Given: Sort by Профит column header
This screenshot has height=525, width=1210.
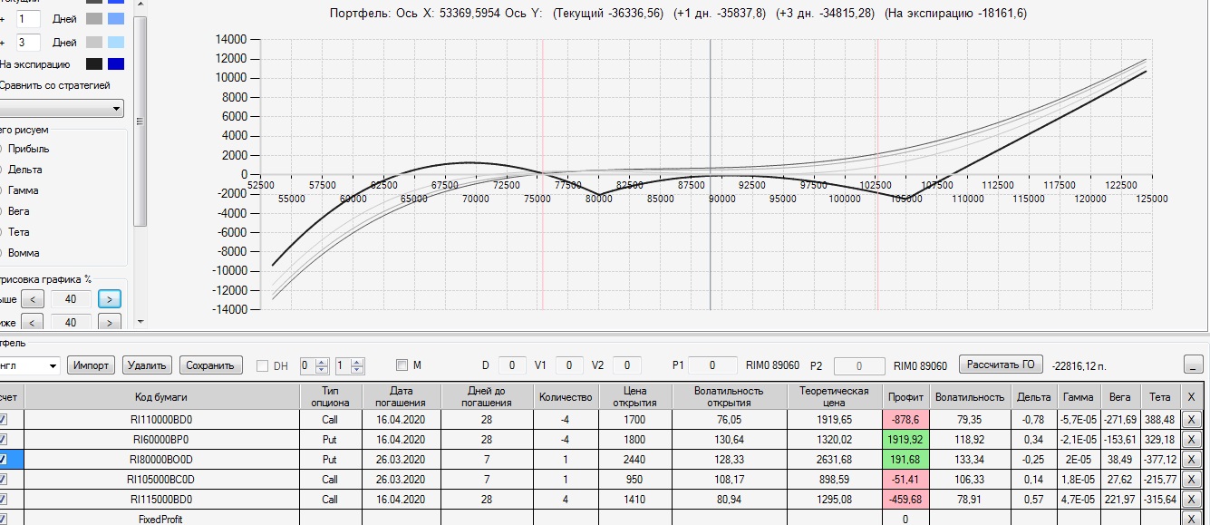Looking at the screenshot, I should 906,396.
